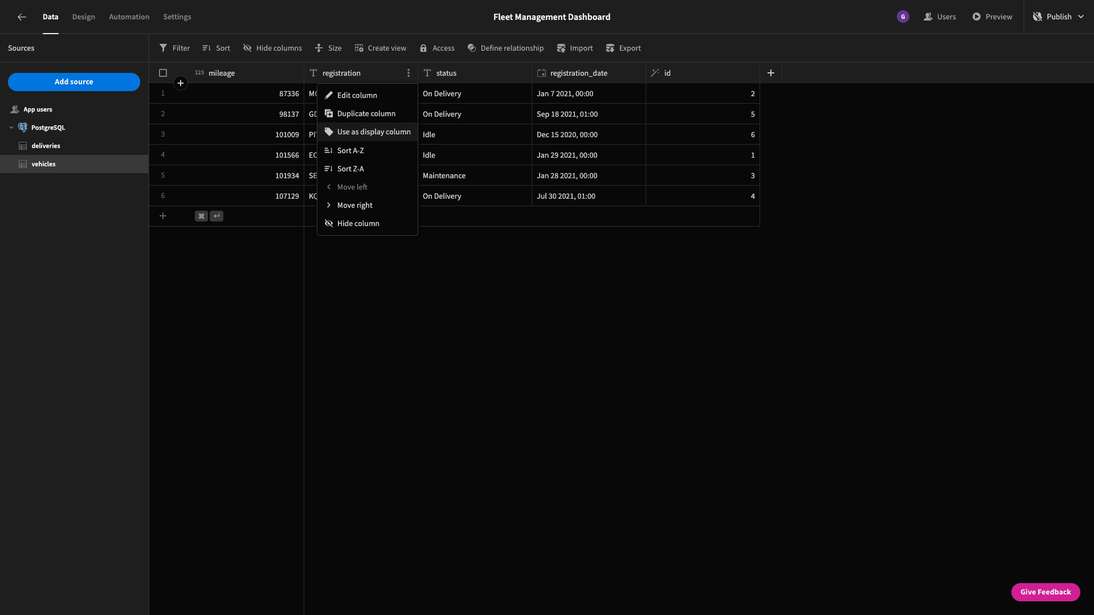Open Hide columns options

pos(272,48)
